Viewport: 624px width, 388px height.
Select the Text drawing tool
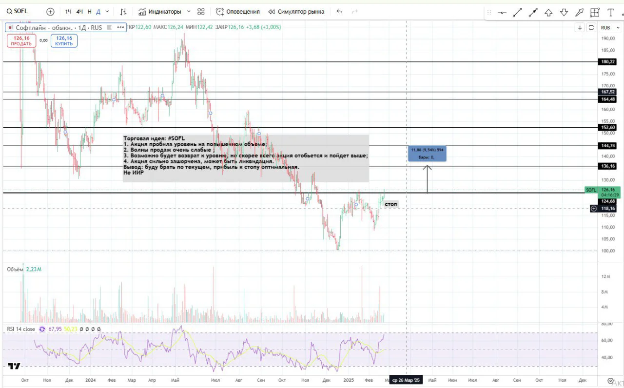tap(610, 13)
